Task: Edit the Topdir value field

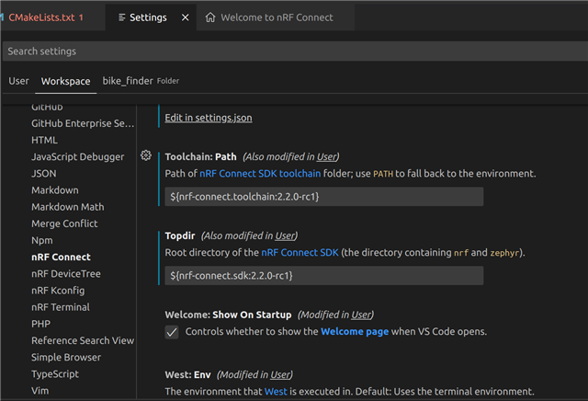Action: [324, 276]
